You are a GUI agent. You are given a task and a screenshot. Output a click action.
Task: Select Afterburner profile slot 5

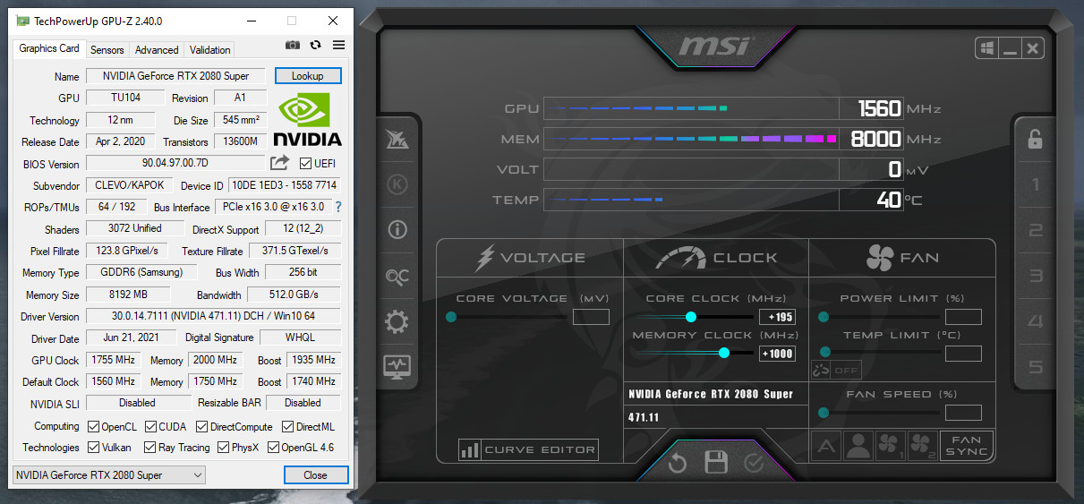click(1035, 367)
